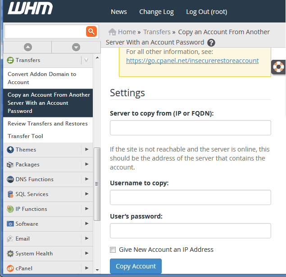Open help via the question mark icon

coord(211,43)
